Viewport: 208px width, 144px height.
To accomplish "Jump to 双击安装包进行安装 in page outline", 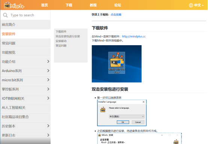I will click(68, 36).
